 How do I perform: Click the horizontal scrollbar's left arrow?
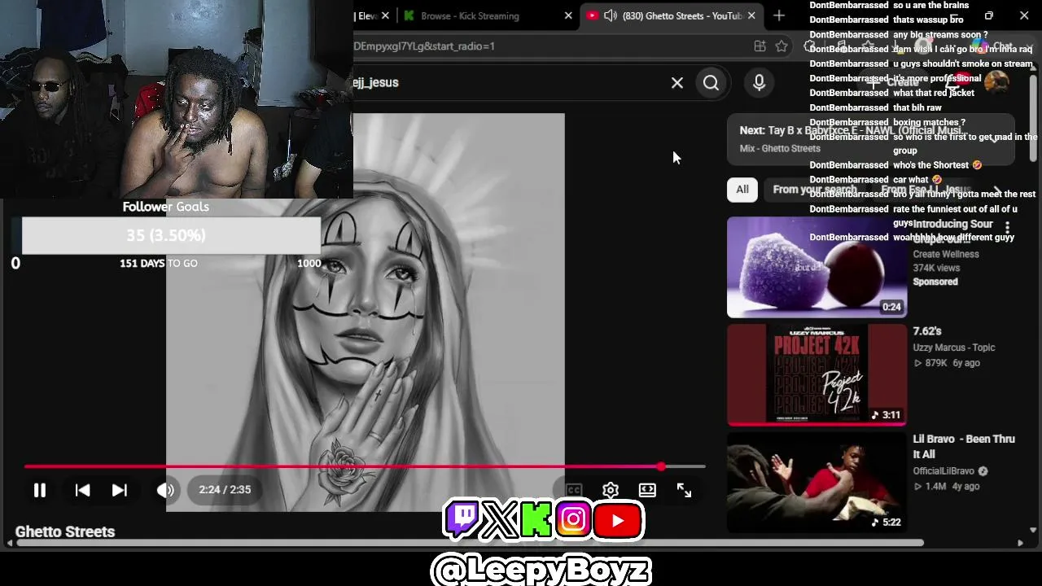coord(9,543)
